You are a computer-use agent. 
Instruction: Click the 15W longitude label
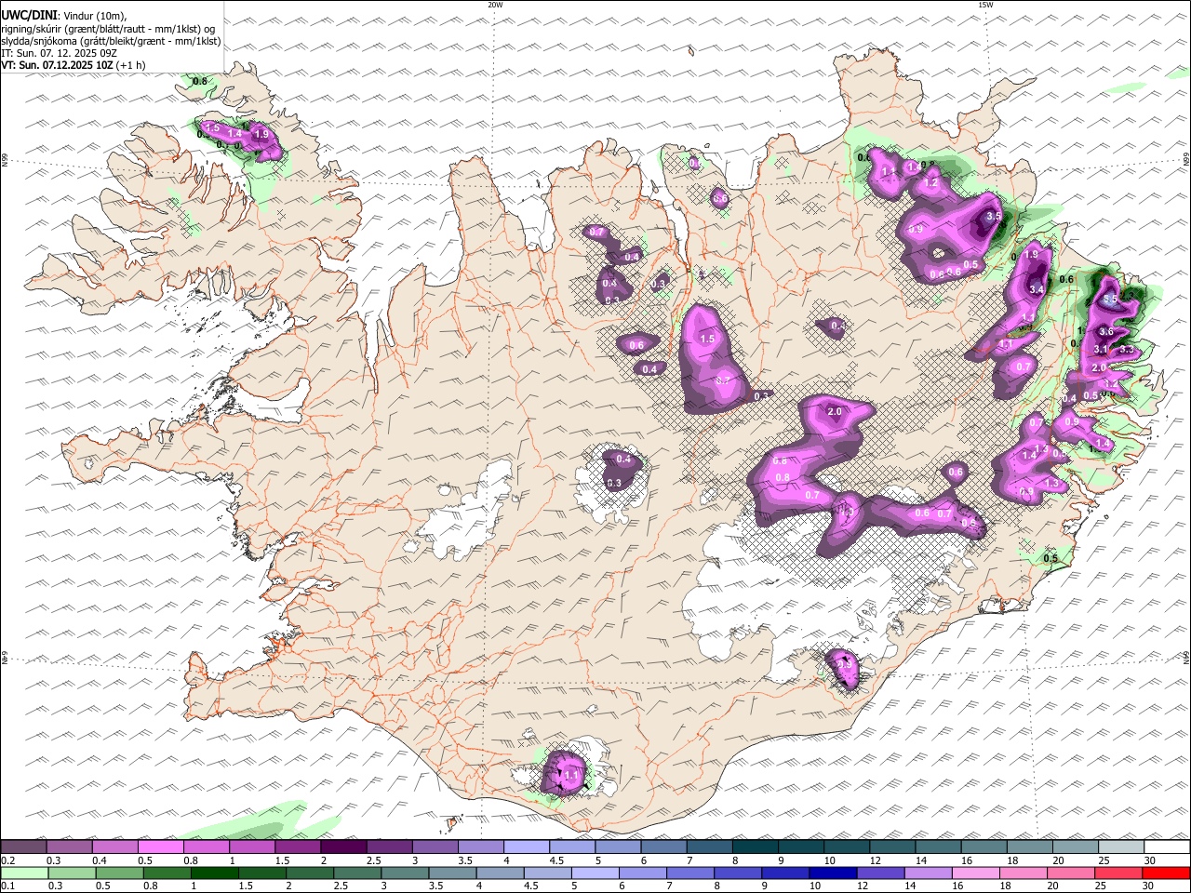coord(985,5)
